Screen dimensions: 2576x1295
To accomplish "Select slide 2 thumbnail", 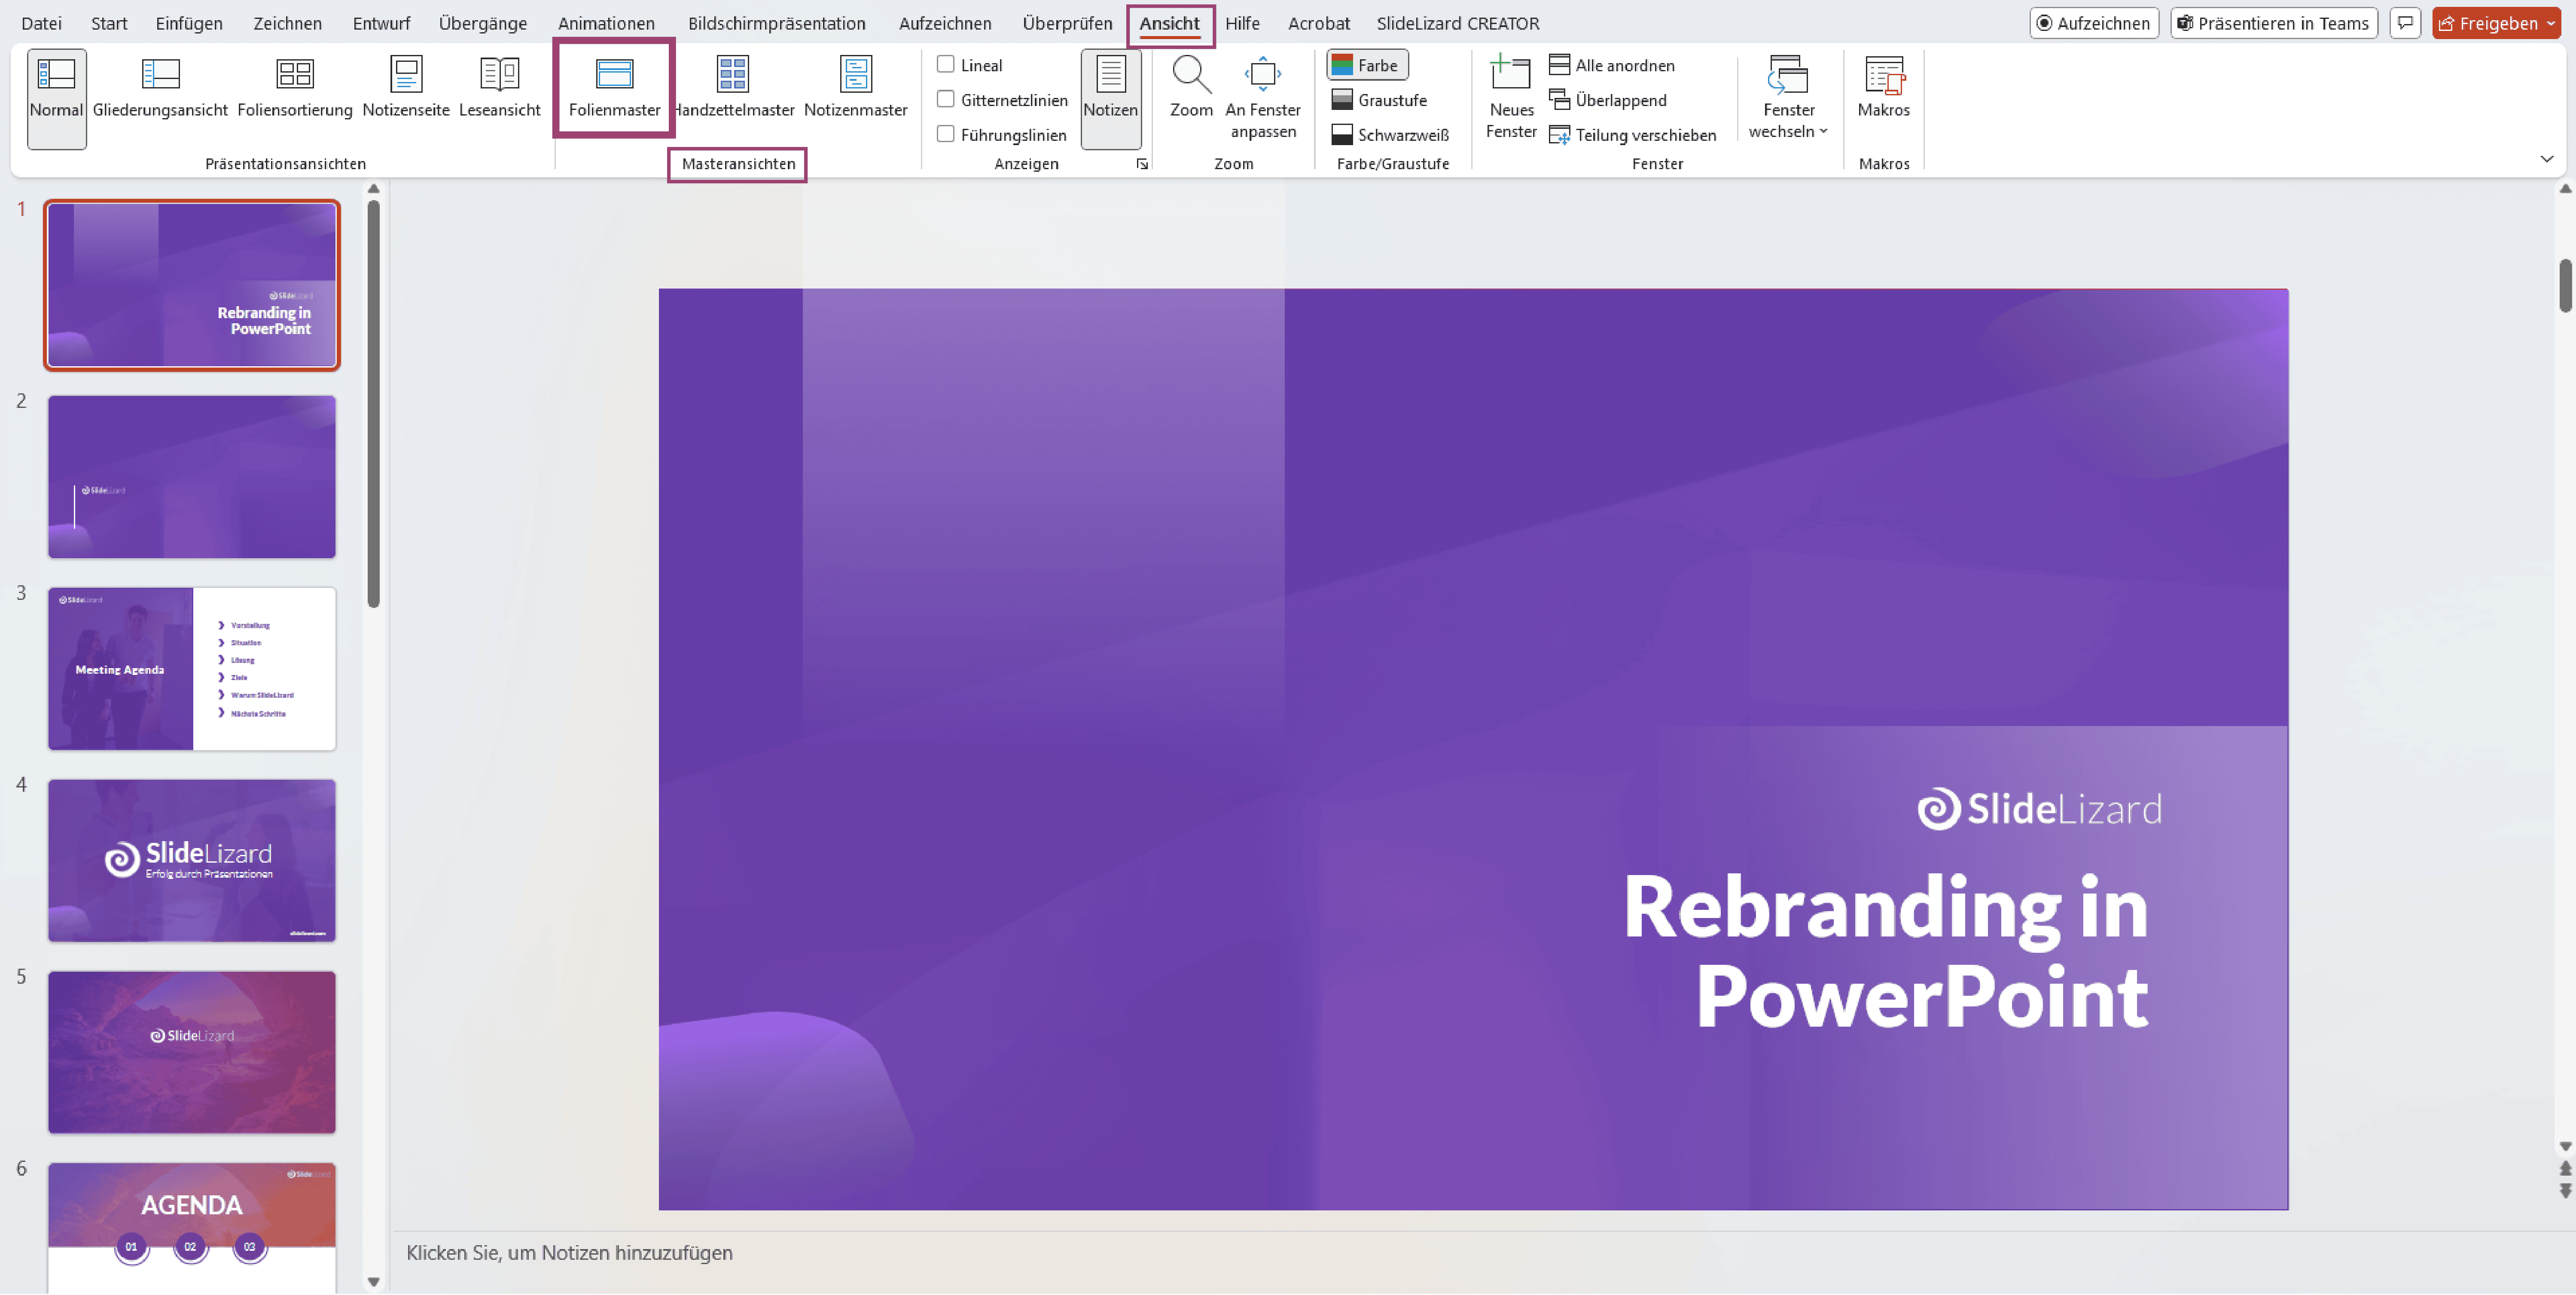I will tap(192, 477).
